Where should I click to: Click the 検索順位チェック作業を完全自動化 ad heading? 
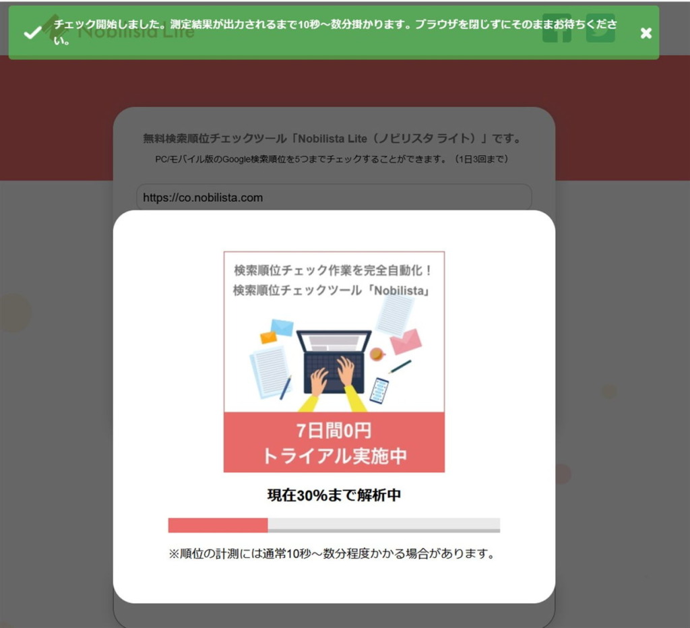coord(333,270)
